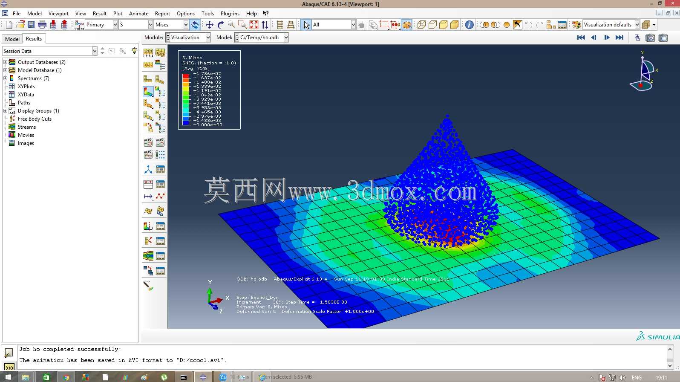Toggle the drag-select rectangle mode

(x=384, y=25)
